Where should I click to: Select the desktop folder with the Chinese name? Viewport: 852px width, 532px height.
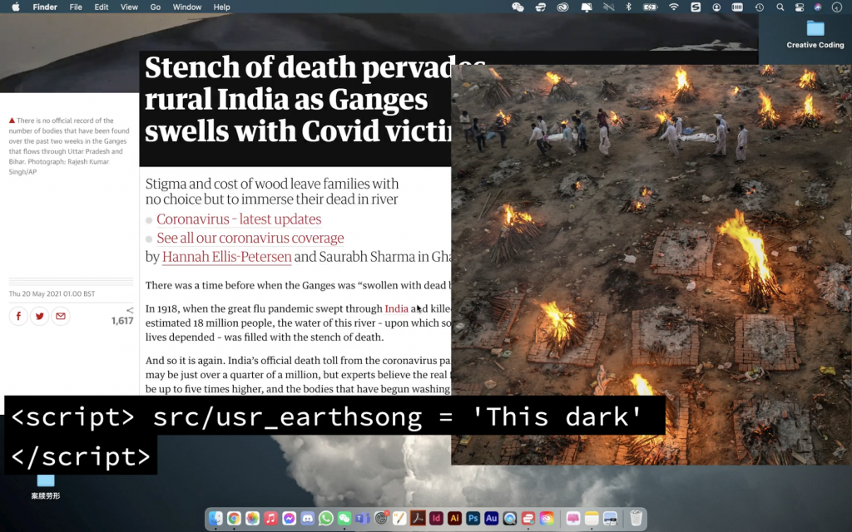click(46, 486)
